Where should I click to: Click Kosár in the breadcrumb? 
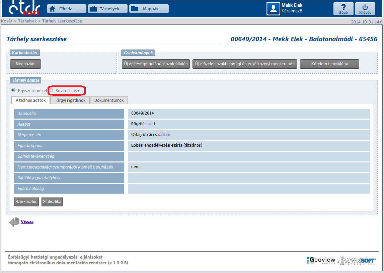click(7, 21)
